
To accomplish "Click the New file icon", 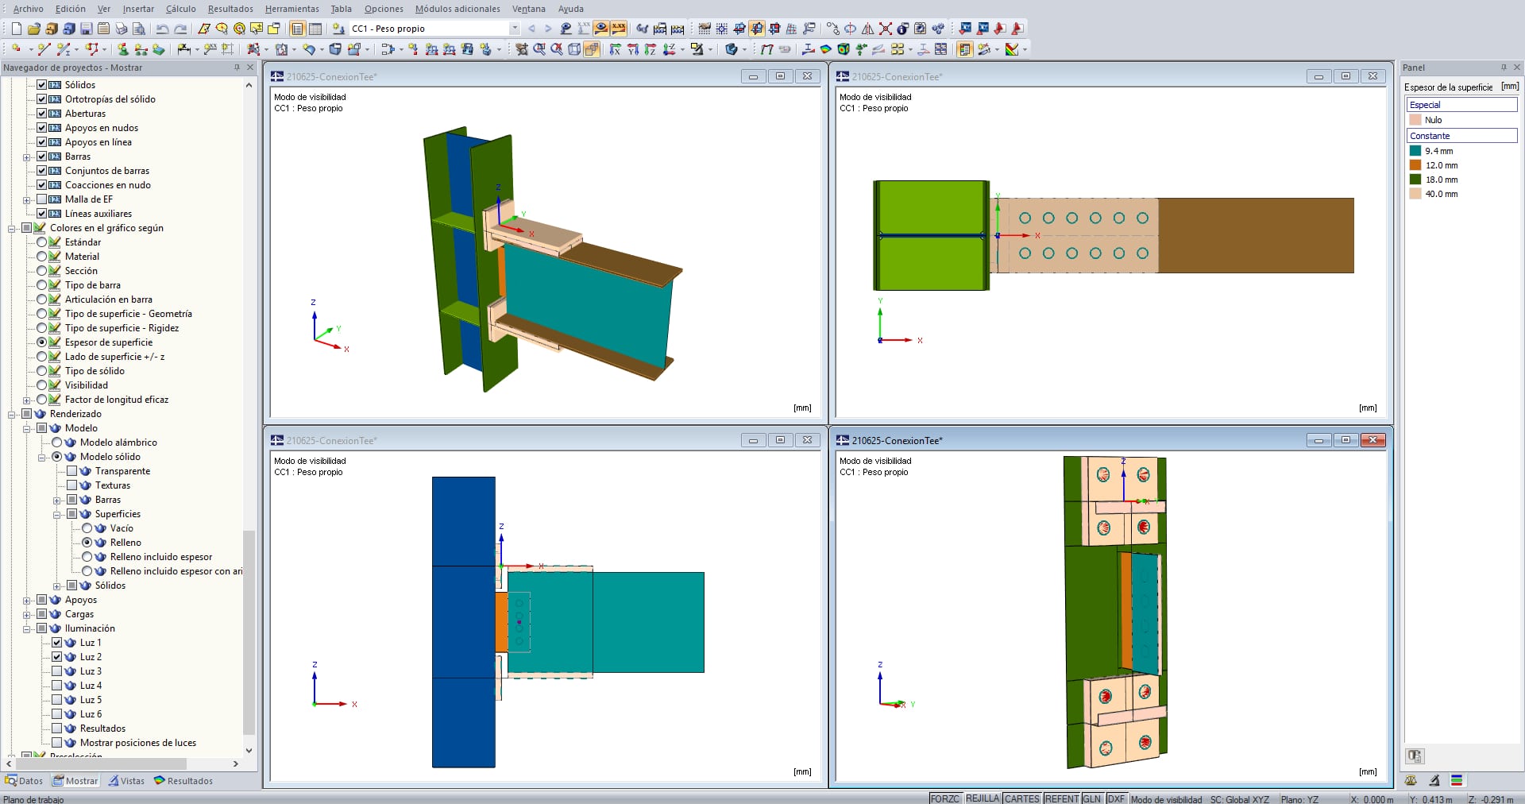I will (x=16, y=29).
